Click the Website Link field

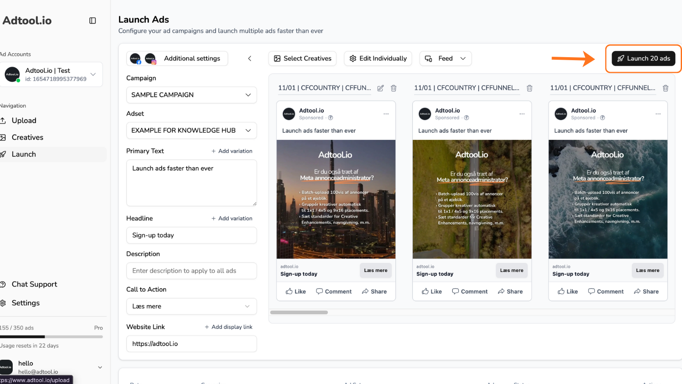click(x=191, y=343)
